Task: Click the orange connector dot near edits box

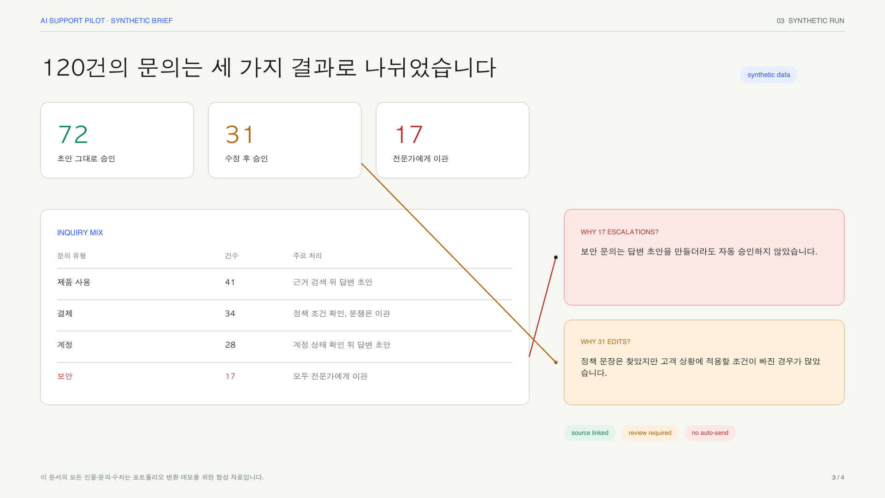Action: tap(556, 362)
